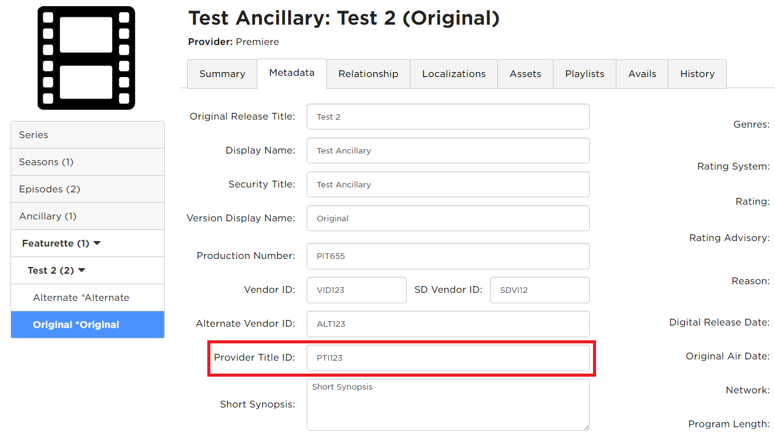This screenshot has height=434, width=775.
Task: Go to the Assets tab
Action: [x=526, y=74]
